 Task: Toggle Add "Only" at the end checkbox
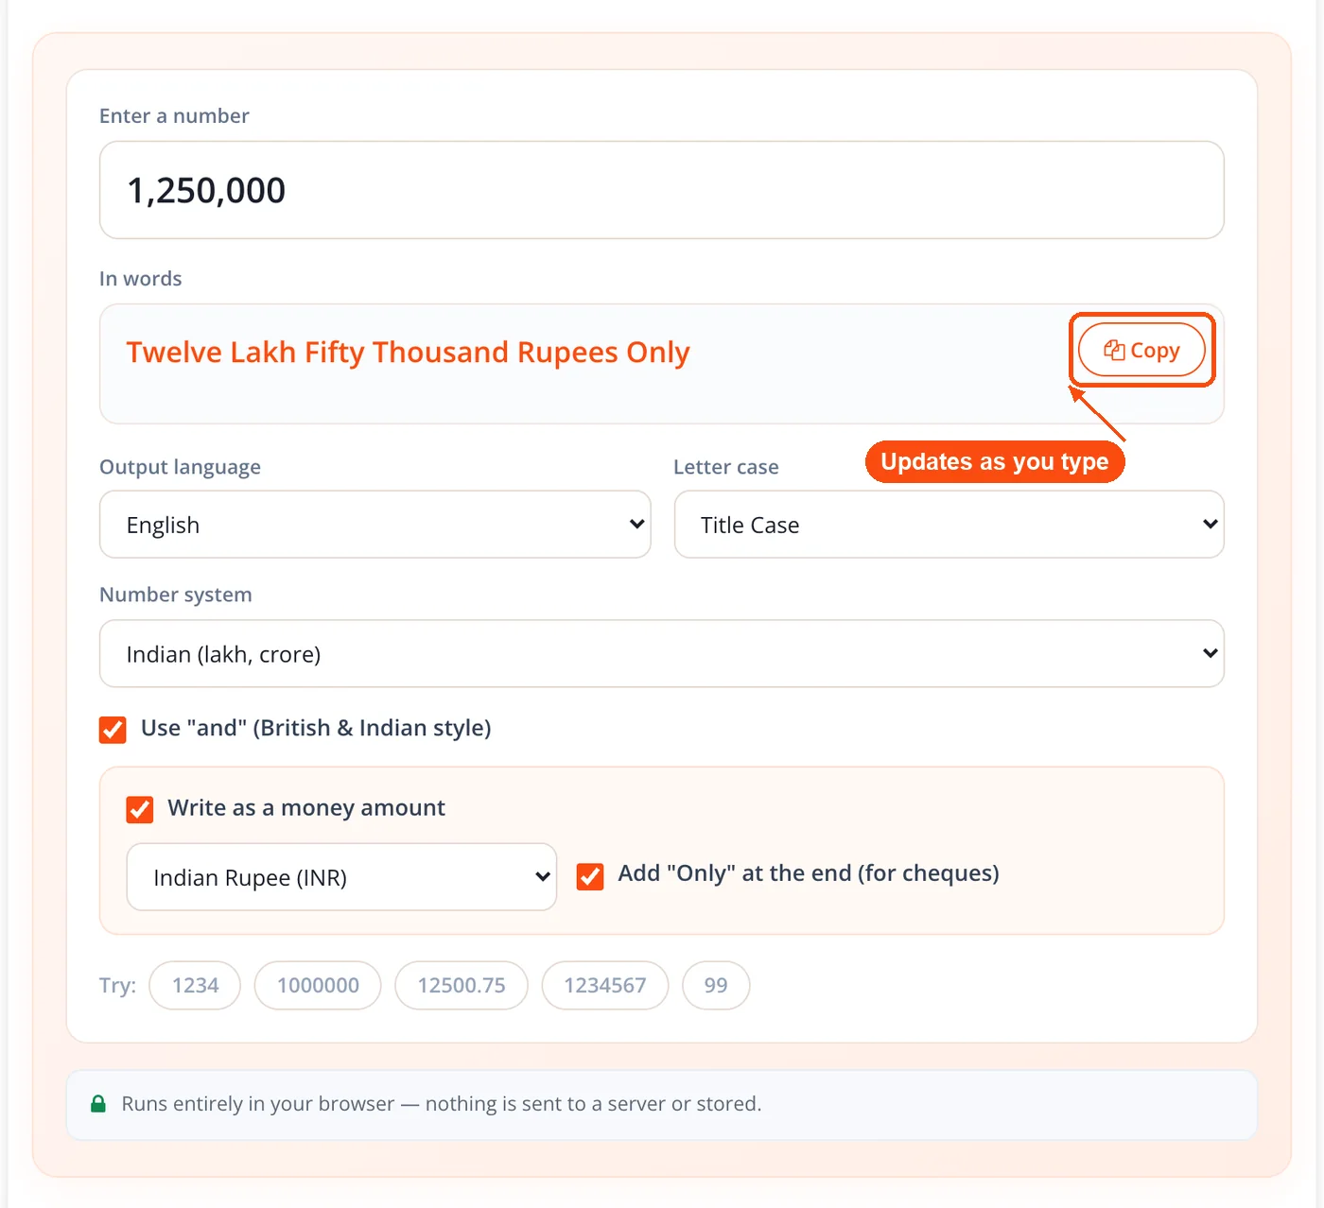point(590,876)
